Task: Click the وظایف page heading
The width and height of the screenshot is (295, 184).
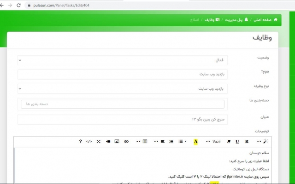Action: tap(262, 38)
